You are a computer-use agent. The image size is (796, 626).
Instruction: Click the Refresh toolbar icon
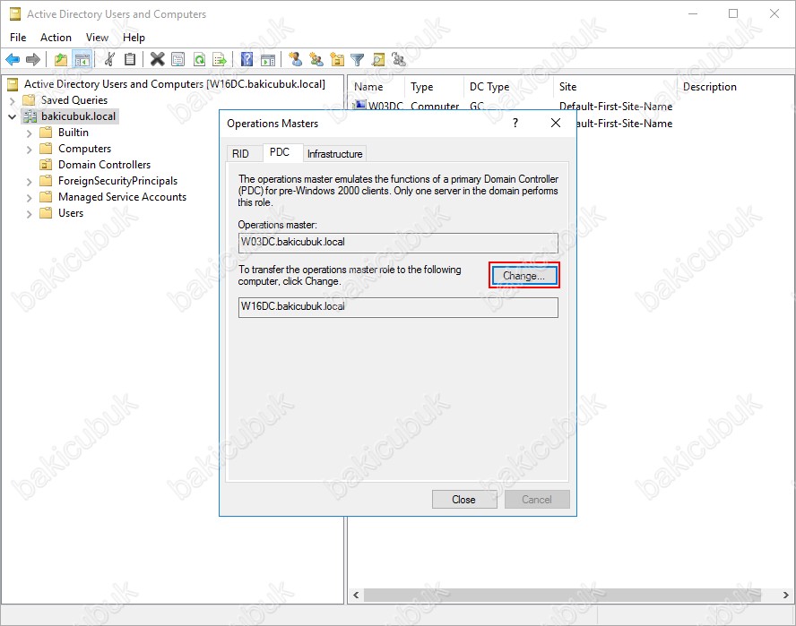200,60
